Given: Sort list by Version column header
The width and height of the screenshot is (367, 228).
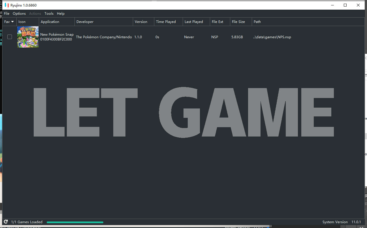Looking at the screenshot, I should 141,22.
